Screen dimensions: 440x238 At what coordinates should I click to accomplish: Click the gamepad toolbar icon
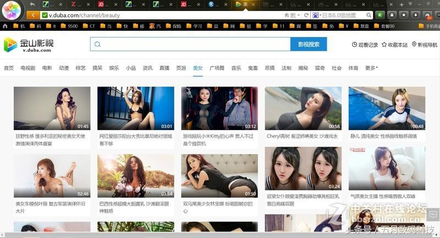tap(427, 15)
